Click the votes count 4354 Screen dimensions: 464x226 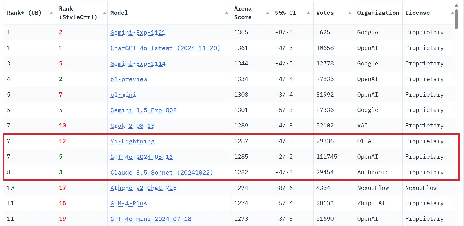[323, 188]
